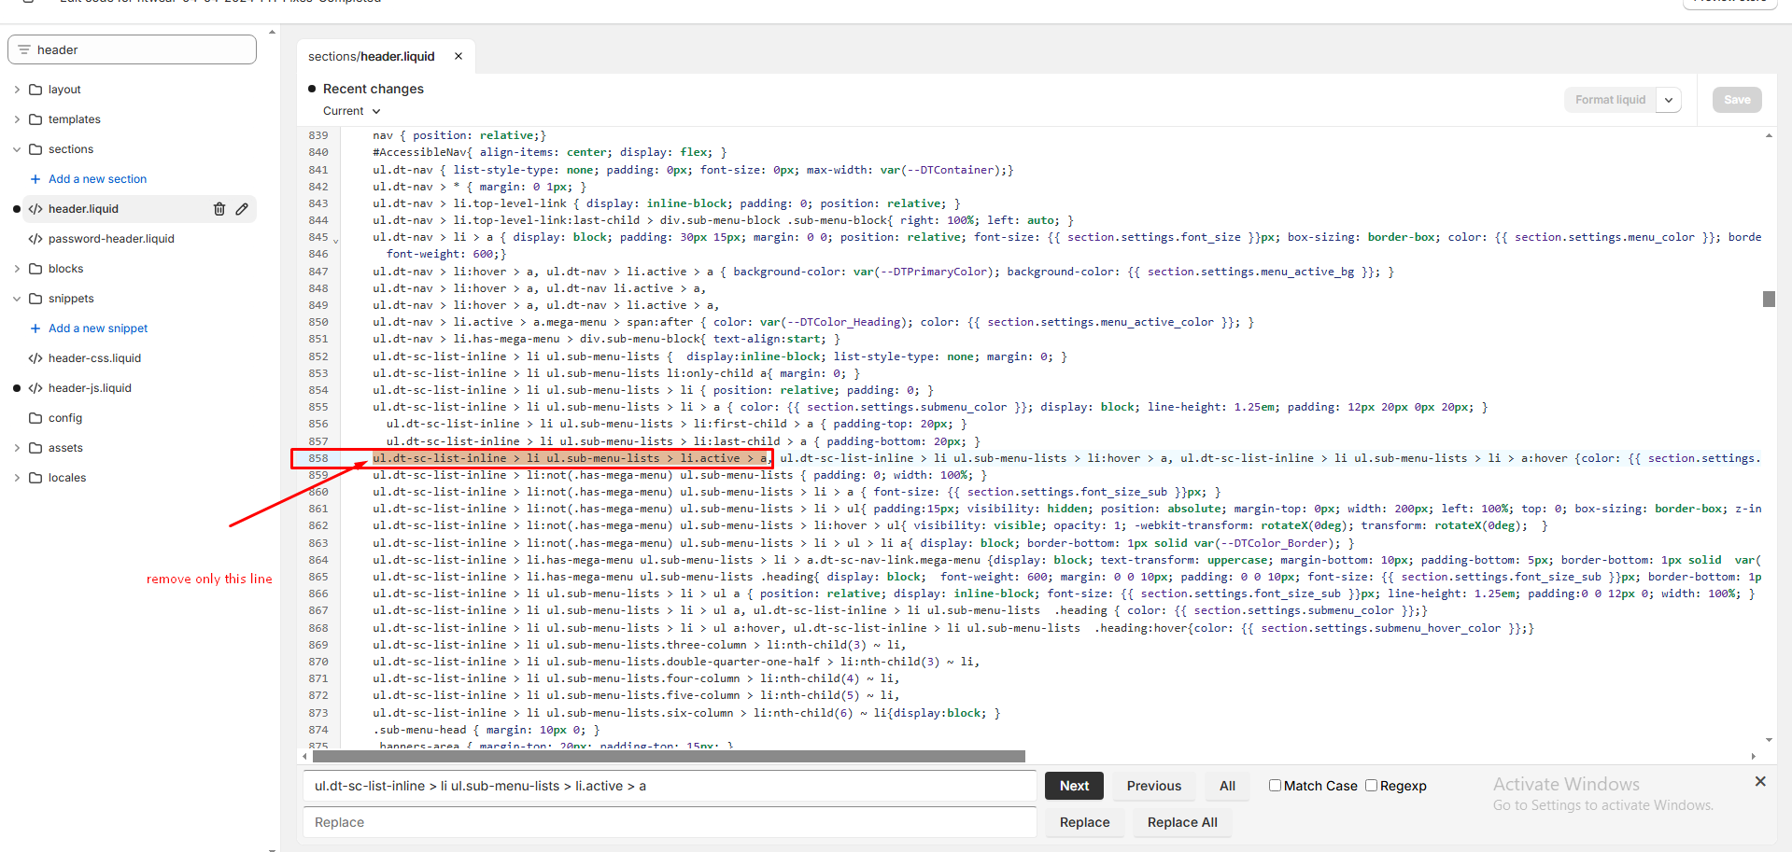The height and width of the screenshot is (852, 1792).
Task: Click the Replace button
Action: coord(1084,822)
